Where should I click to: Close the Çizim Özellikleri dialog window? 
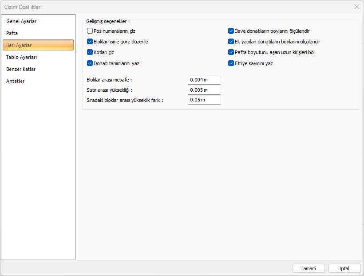coord(357,7)
